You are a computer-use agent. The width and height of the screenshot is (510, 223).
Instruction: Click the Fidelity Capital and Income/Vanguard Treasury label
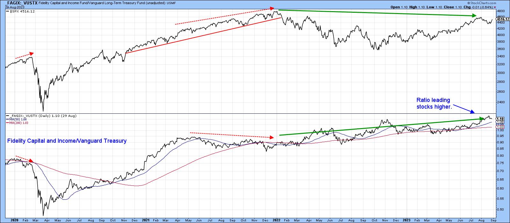point(67,141)
